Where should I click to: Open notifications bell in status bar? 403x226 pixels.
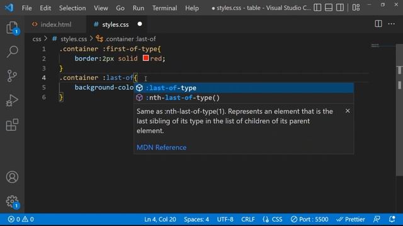click(392, 219)
